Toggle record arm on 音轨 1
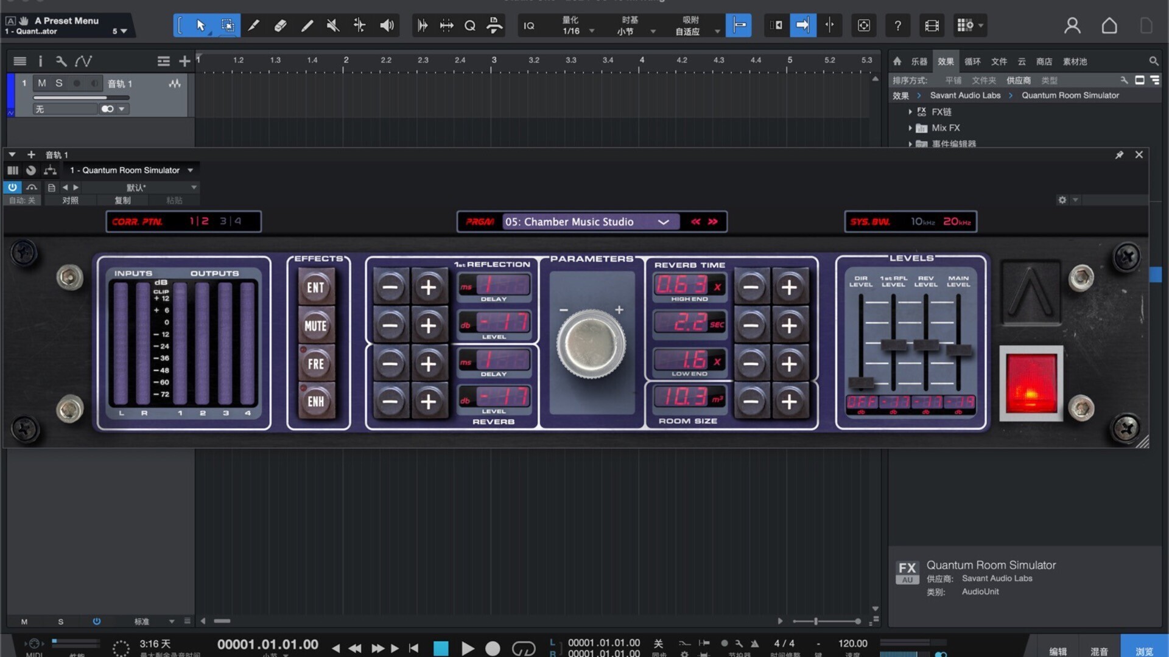Screen dimensions: 1169x657 pos(77,83)
